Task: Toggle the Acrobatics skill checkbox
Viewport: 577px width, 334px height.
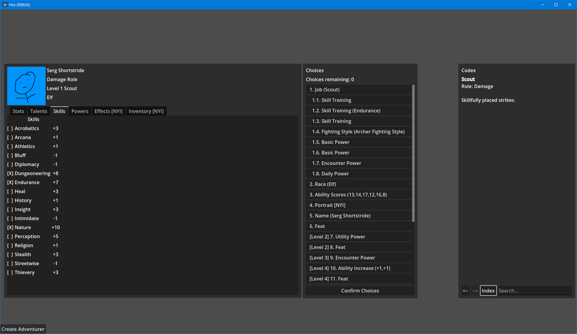Action: 10,128
